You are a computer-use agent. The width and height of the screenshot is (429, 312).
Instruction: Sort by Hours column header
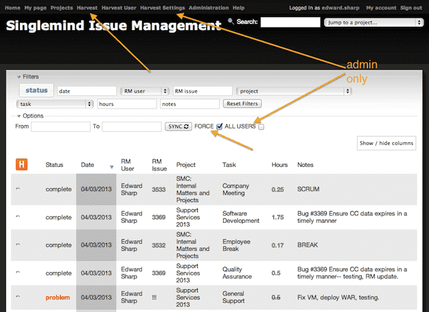(279, 165)
